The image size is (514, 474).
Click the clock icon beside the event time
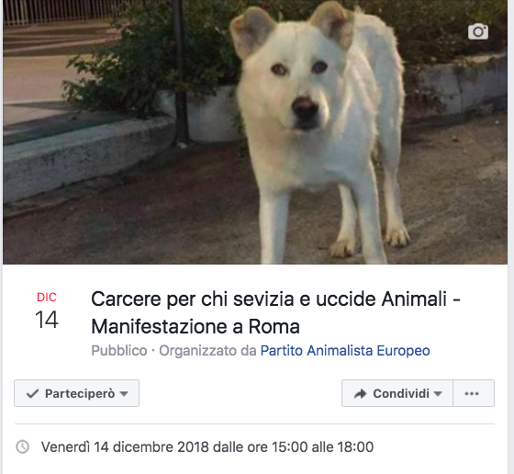(23, 446)
